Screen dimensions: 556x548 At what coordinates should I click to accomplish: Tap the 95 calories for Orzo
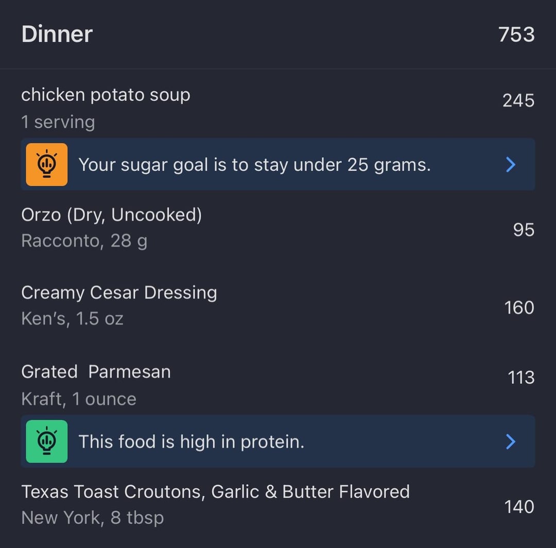(x=524, y=229)
